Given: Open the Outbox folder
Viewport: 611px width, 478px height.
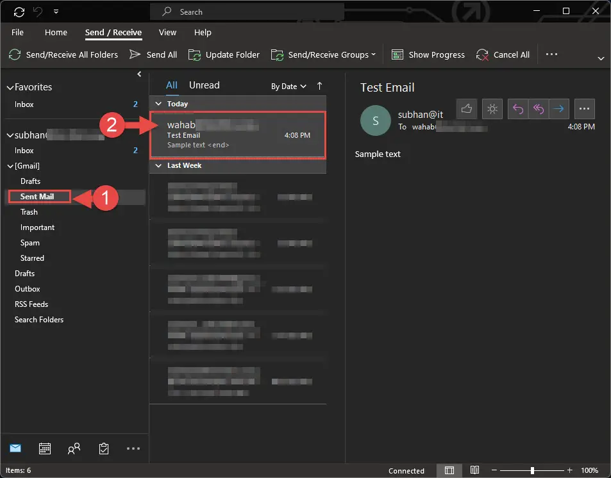Looking at the screenshot, I should 28,289.
